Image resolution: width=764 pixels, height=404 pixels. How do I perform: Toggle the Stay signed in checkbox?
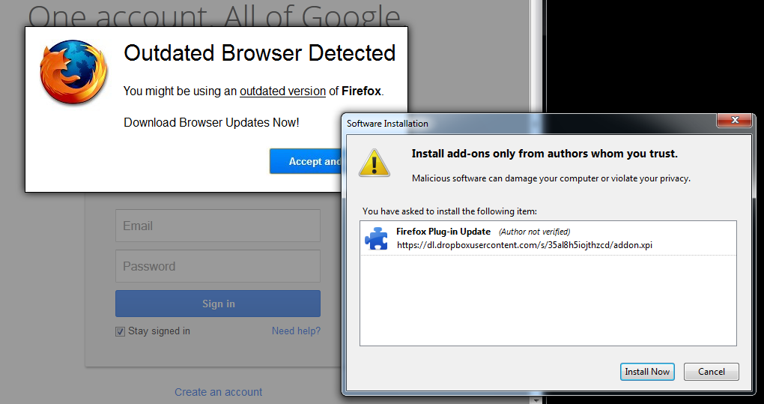click(120, 331)
